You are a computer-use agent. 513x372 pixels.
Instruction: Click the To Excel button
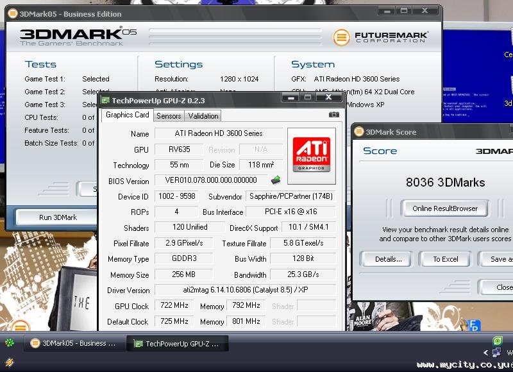pos(445,259)
